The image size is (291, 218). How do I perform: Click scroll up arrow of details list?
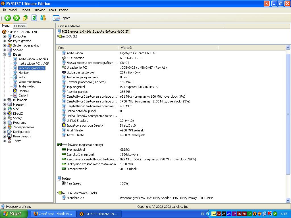288,47
